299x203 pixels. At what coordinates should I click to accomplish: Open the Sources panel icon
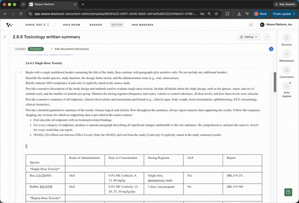(287, 38)
